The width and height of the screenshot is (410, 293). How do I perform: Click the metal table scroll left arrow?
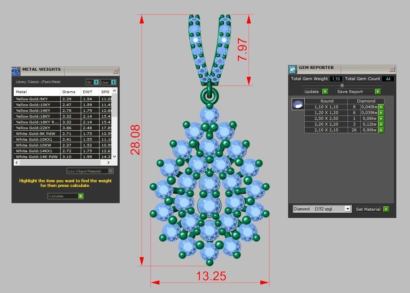pos(17,162)
